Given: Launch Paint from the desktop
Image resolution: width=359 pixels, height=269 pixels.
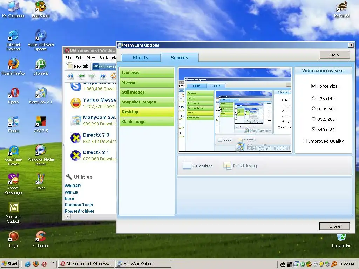Looking at the screenshot, I should (x=41, y=182).
